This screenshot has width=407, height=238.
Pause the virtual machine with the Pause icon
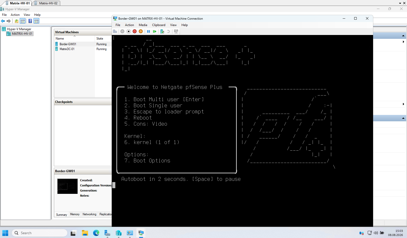click(149, 31)
